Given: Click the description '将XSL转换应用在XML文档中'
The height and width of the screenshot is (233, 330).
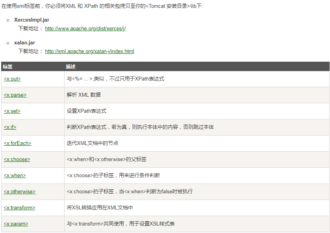Looking at the screenshot, I should (100, 207).
